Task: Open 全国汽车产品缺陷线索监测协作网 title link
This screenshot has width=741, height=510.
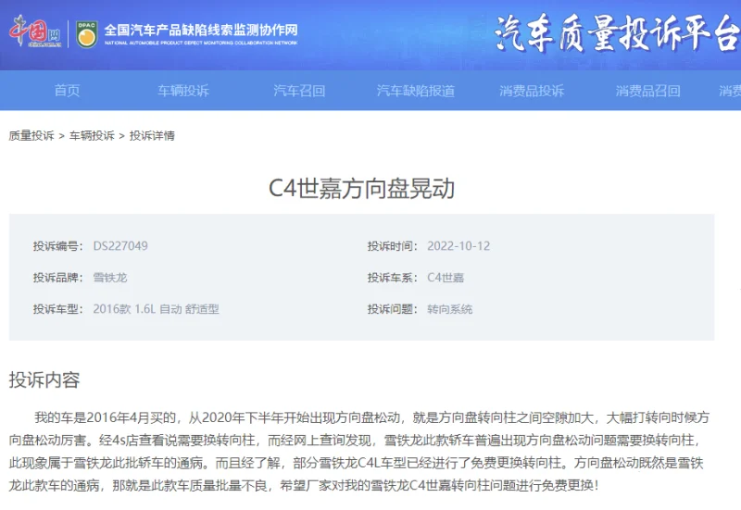Action: [201, 33]
